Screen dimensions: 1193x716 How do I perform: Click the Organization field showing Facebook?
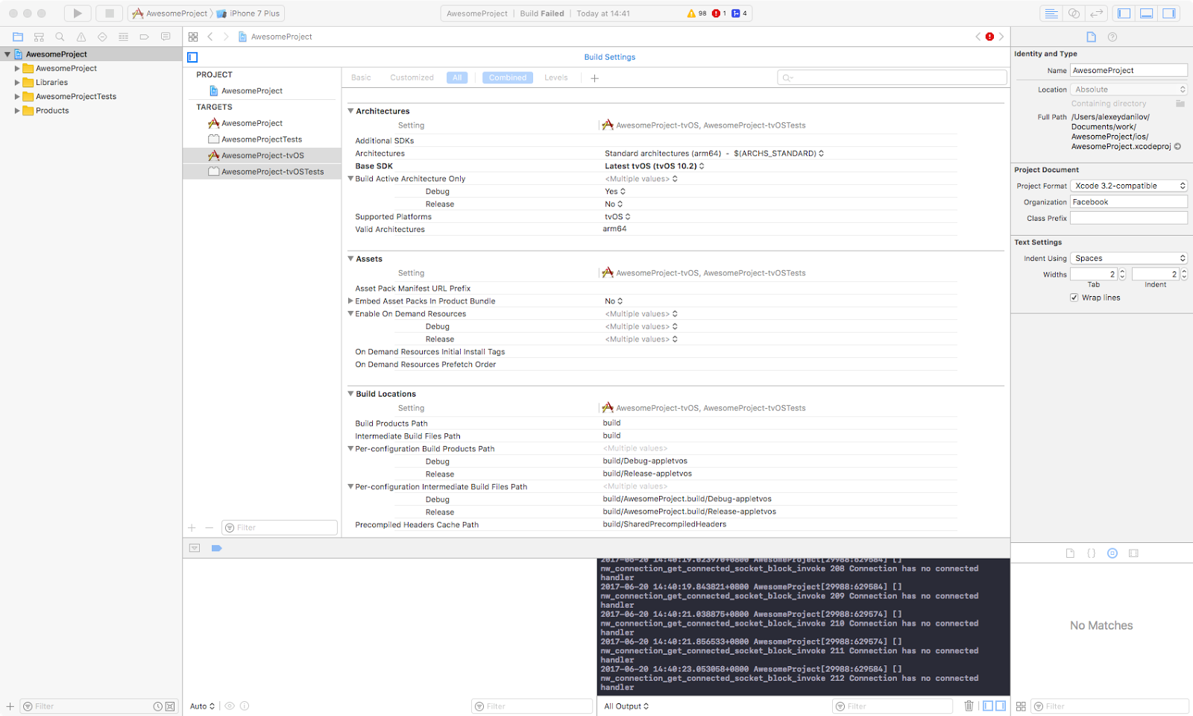[1128, 201]
